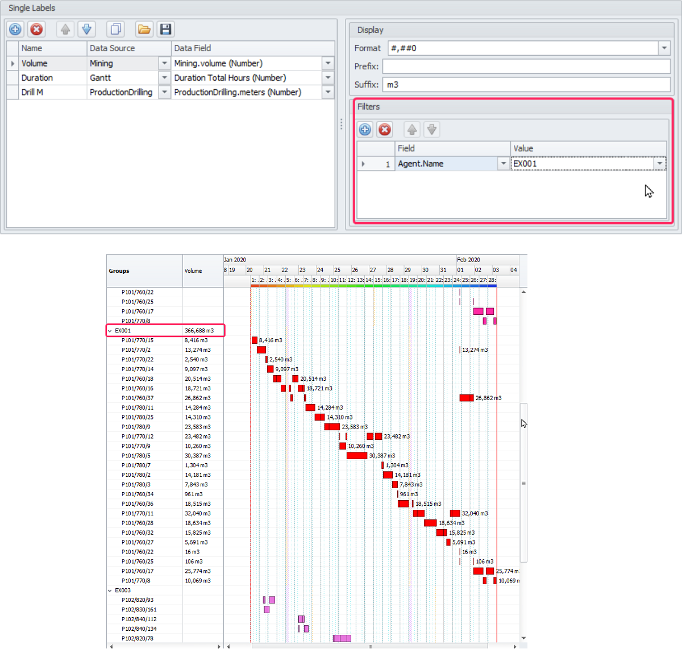Screen dimensions: 682x649
Task: Collapse the EX001 group
Action: 110,331
